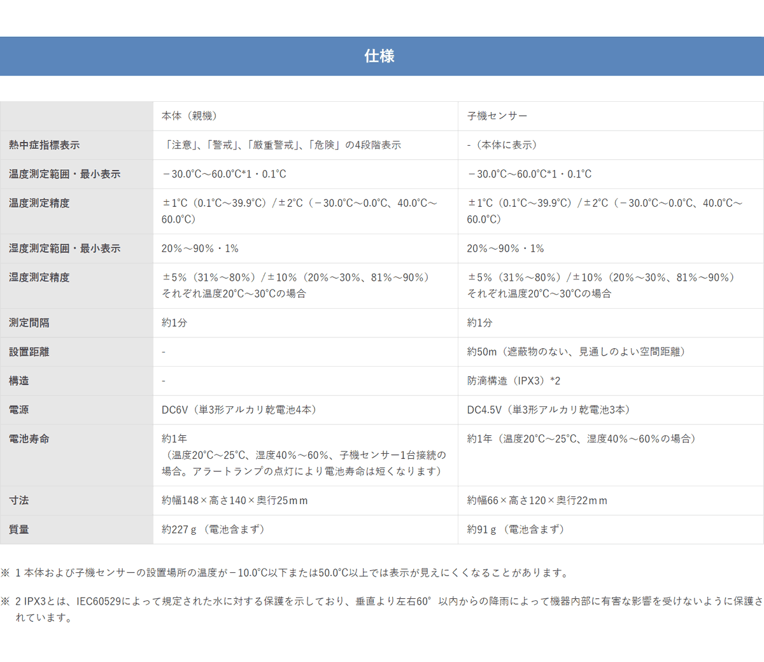
Task: Click footnote ※2 about IPX3 IEC60529
Action: click(x=382, y=609)
